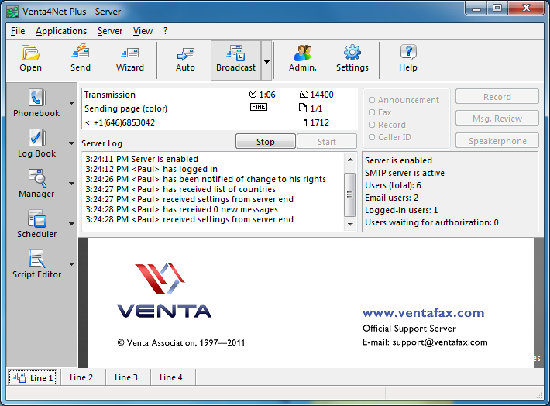The width and height of the screenshot is (550, 406).
Task: Open the Settings gear icon
Action: coord(352,52)
